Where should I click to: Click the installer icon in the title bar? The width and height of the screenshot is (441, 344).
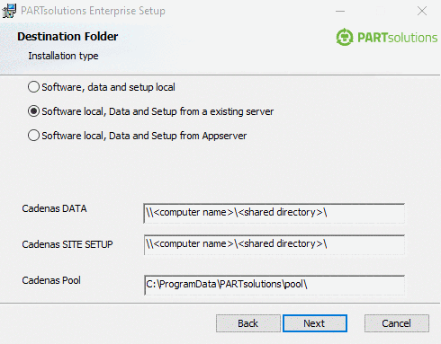tap(9, 11)
